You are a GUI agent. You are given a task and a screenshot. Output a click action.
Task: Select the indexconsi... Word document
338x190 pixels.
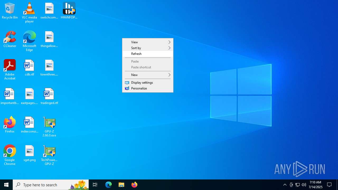[29, 125]
